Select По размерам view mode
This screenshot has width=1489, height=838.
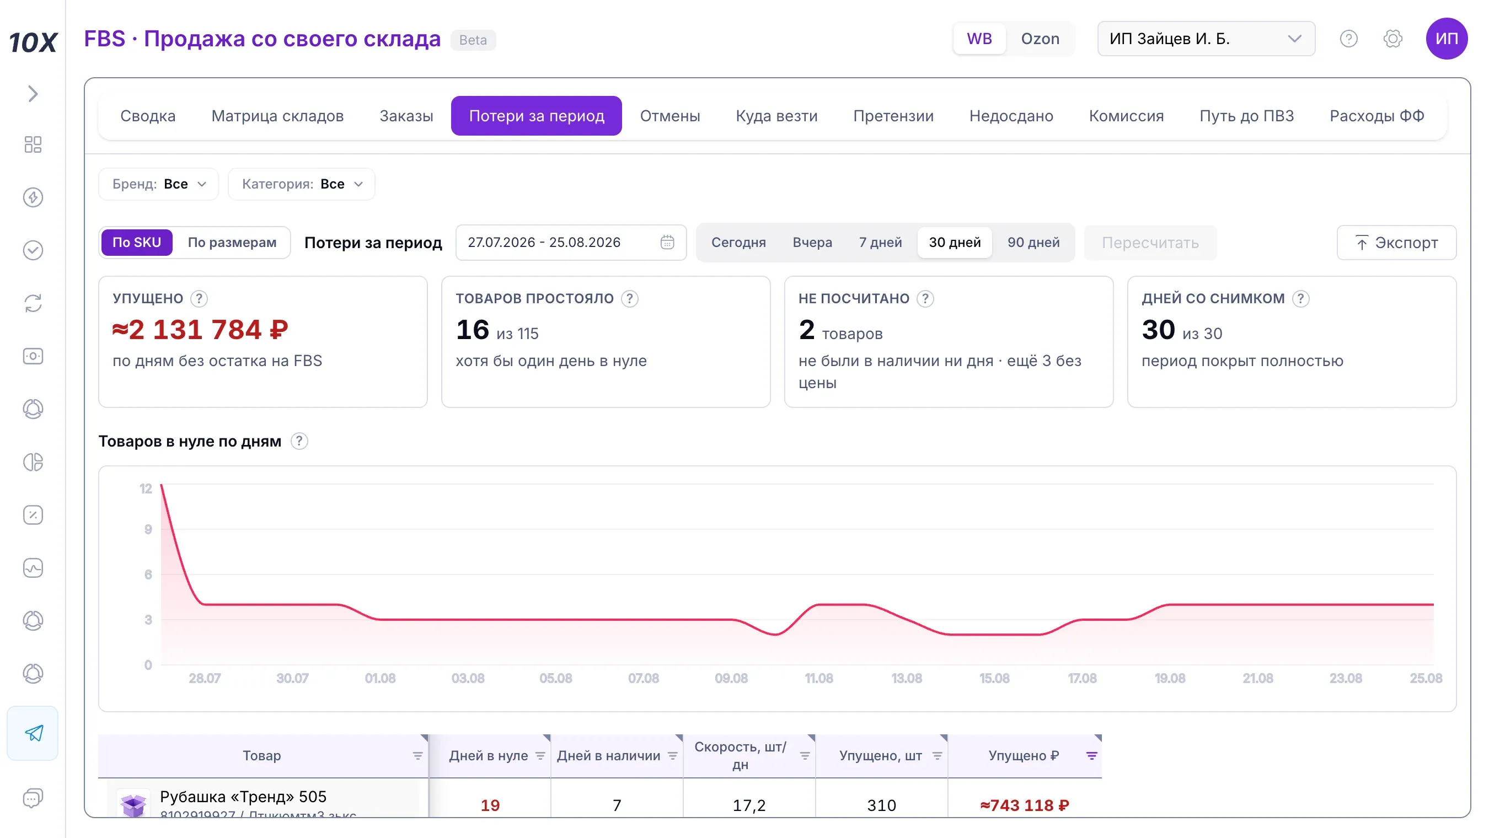[232, 242]
